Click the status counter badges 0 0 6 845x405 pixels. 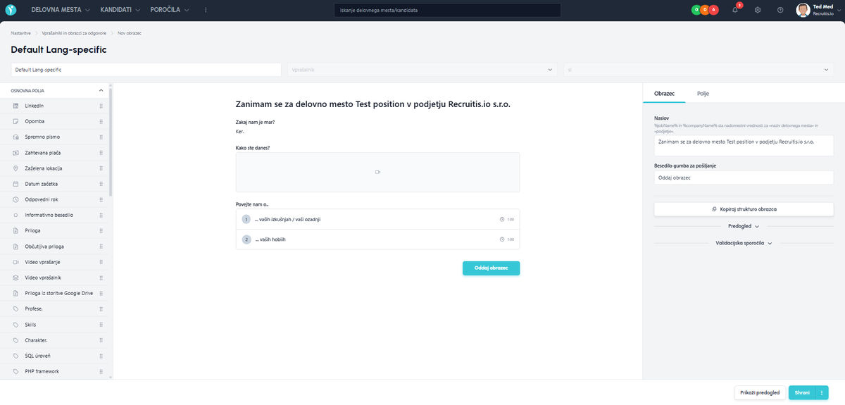tap(705, 10)
